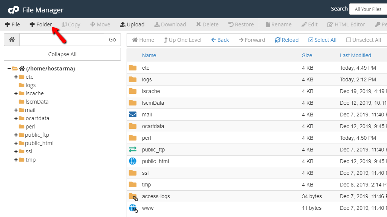Navigate Up One Level

[x=183, y=40]
